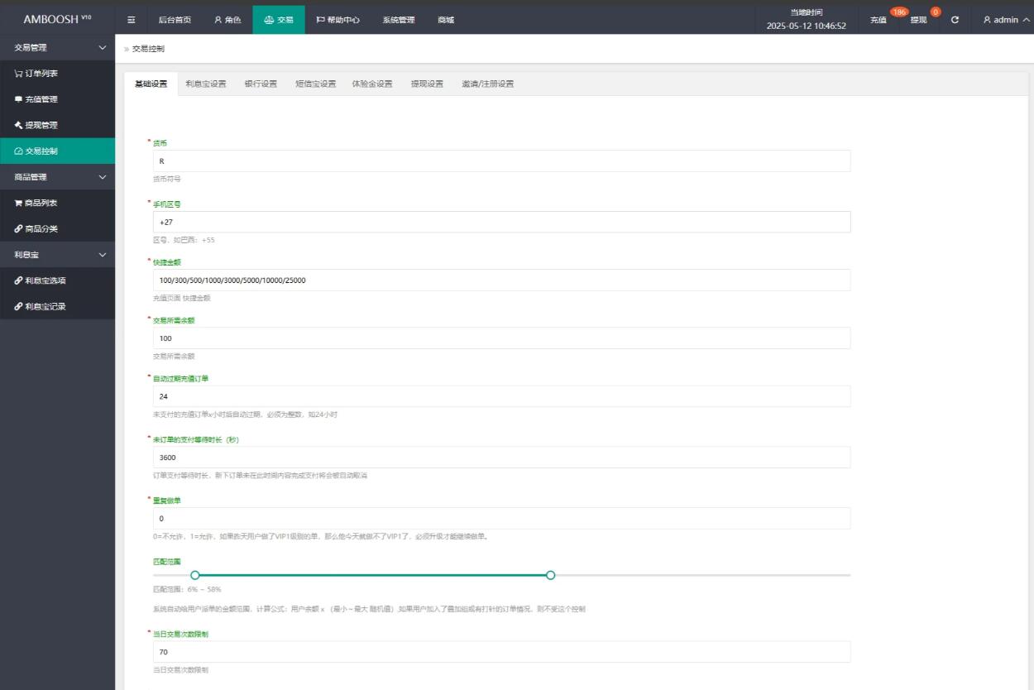Open 充值管理 in the sidebar
Viewport: 1034px width, 690px height.
tap(36, 99)
